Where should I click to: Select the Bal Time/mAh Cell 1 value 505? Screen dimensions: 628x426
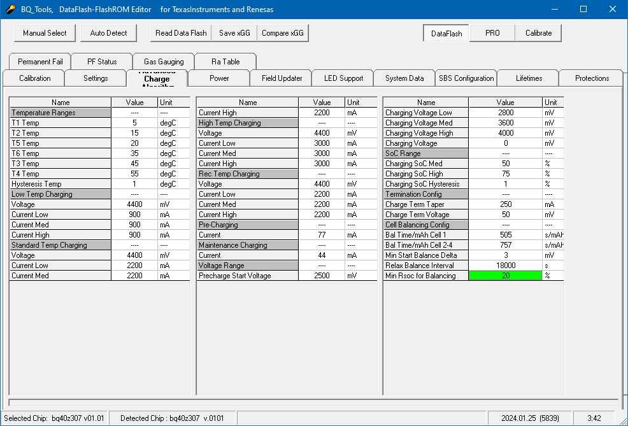click(506, 235)
